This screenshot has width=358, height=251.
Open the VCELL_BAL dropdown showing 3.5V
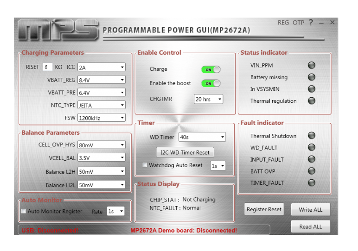click(x=102, y=157)
